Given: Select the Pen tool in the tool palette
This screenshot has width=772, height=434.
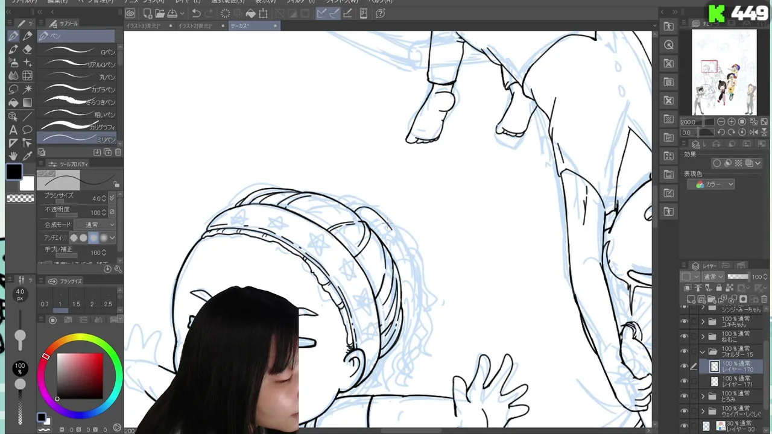Looking at the screenshot, I should click(x=13, y=36).
